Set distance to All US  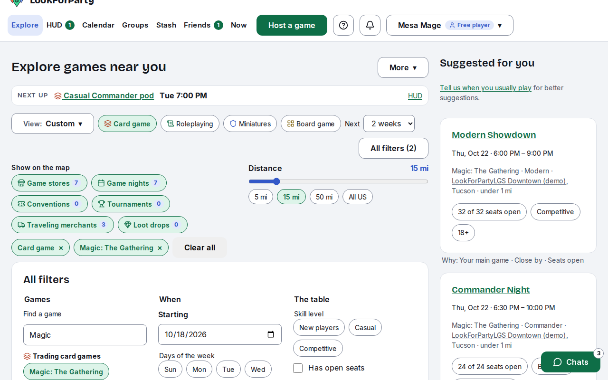click(x=358, y=197)
